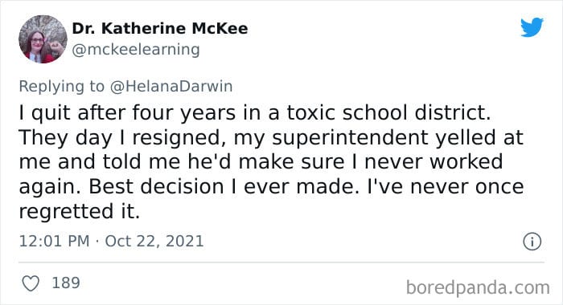The width and height of the screenshot is (563, 305).
Task: Click the 12:01 PM timestamp
Action: coord(54,241)
